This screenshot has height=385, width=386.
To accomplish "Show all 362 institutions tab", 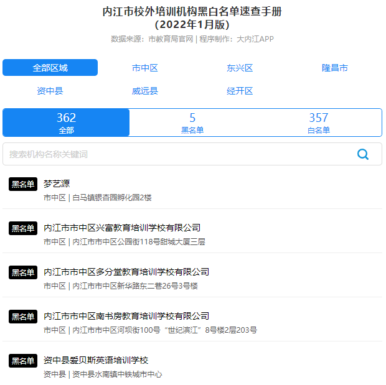I will click(67, 123).
